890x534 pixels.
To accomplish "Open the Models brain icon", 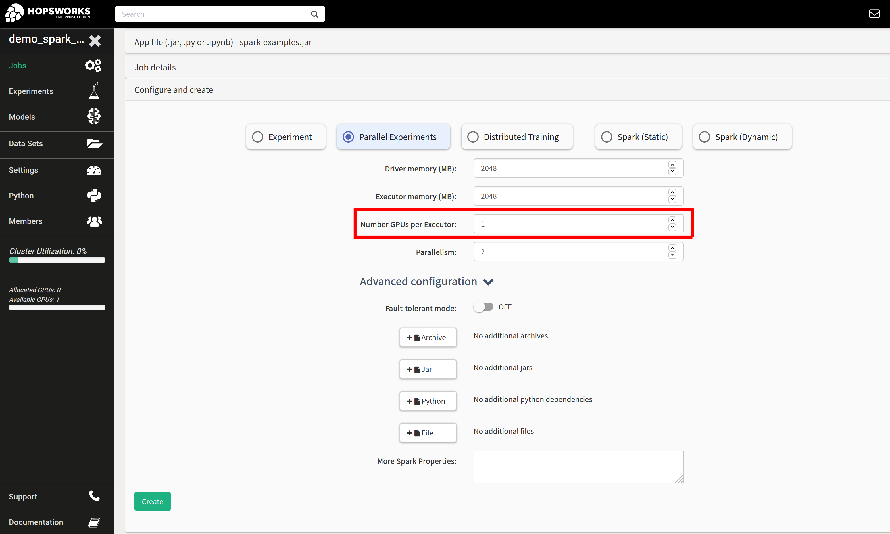I will point(94,116).
